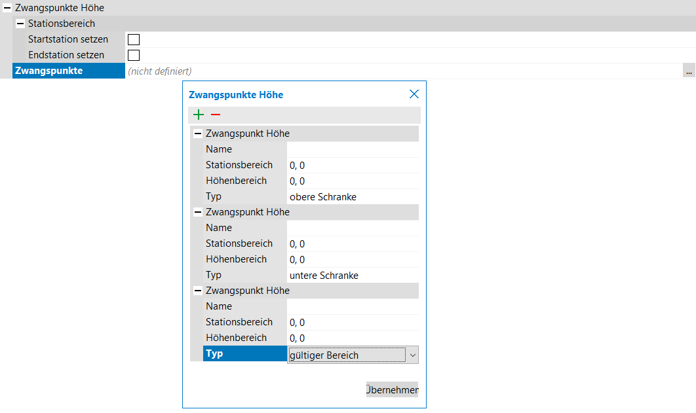Open the Zwangspunkte ellipsis button

[x=689, y=71]
